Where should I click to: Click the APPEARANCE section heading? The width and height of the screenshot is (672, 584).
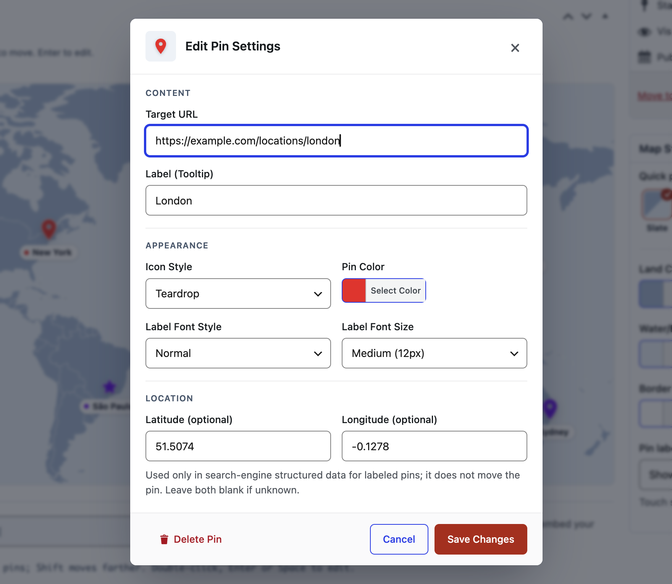point(177,245)
